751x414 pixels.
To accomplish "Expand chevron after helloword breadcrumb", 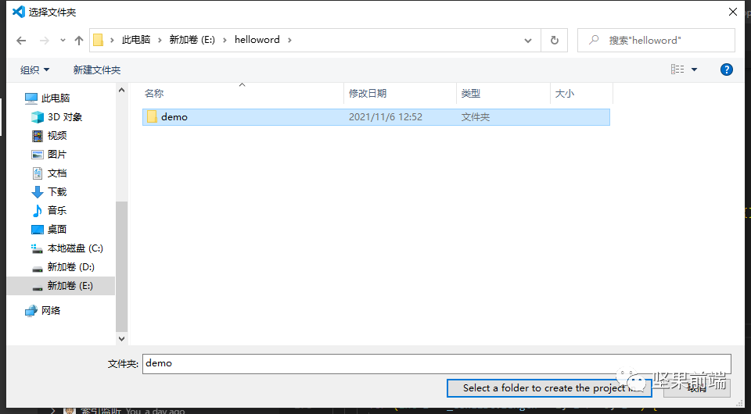I will coord(289,40).
